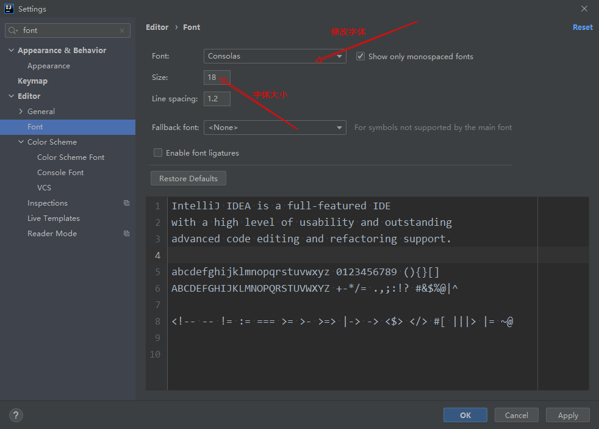
Task: Collapse the Appearance & Behavior section
Action: click(x=12, y=51)
